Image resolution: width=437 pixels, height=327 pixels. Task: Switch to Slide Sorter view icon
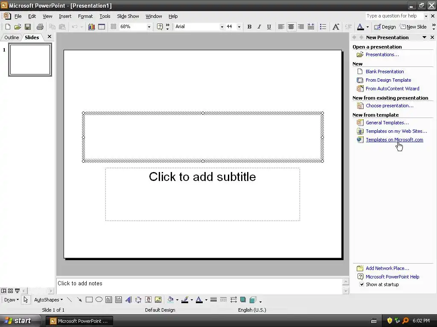click(10, 291)
